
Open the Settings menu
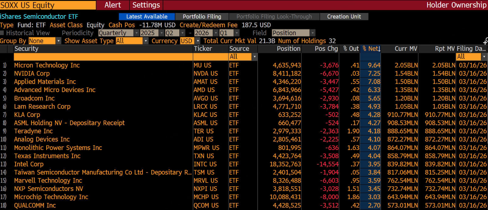click(x=146, y=5)
